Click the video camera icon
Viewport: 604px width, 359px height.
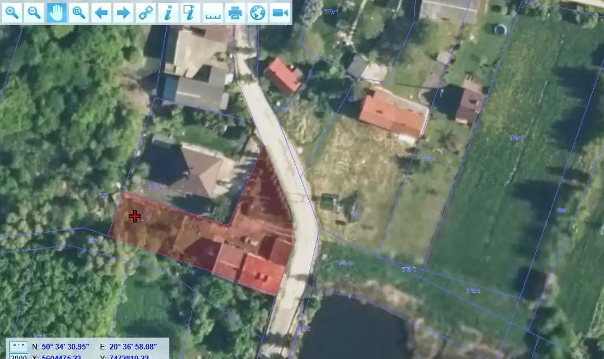point(279,12)
